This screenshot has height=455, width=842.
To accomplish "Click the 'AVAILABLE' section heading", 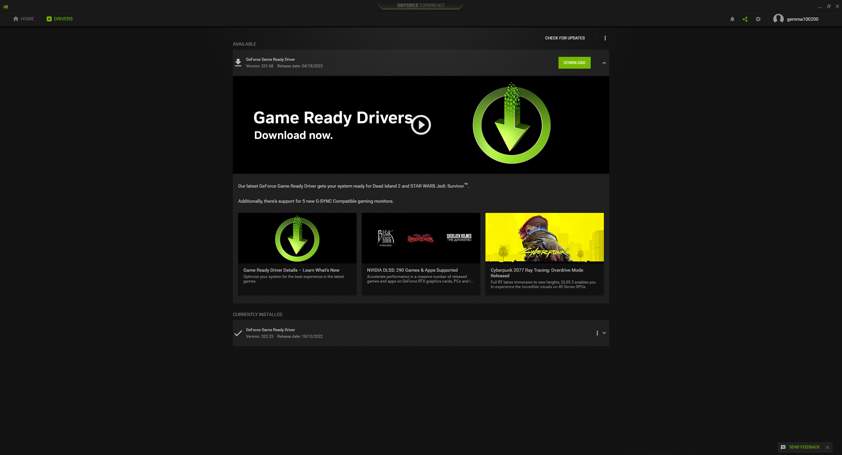I will (x=244, y=44).
